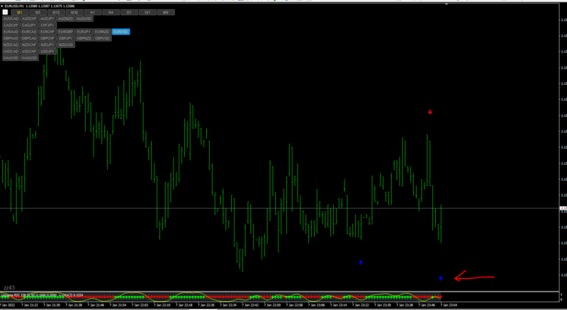The image size is (567, 310).
Task: Click the 7 Jan 22:02 time label
Action: pyautogui.click(x=140, y=305)
